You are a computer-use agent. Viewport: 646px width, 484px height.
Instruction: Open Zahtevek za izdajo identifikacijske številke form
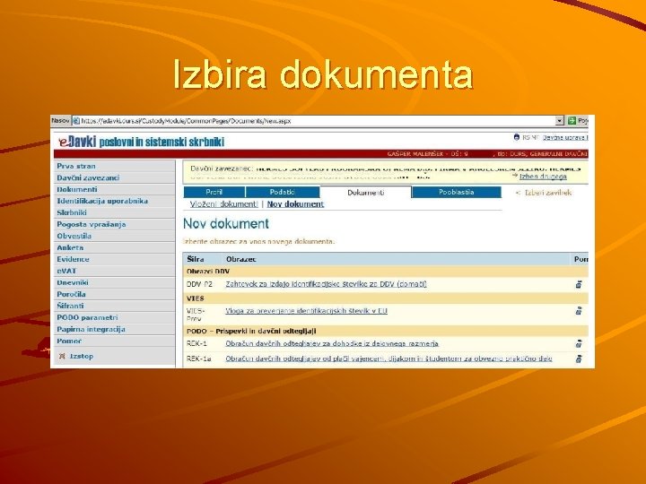pyautogui.click(x=326, y=284)
